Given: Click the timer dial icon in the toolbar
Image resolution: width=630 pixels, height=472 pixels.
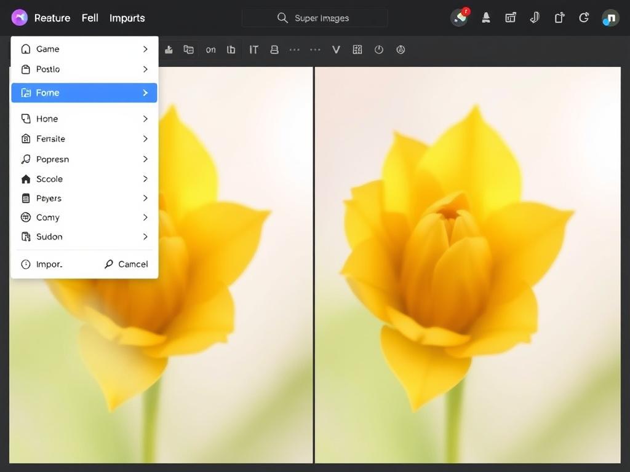Looking at the screenshot, I should 379,49.
